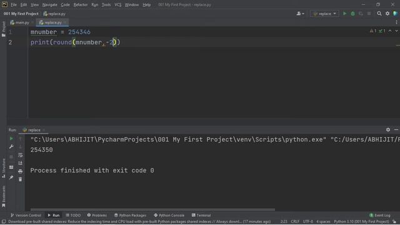Screen dimensions: 400x225
Task: Jump to next highlighted problem arrow
Action: (396, 31)
